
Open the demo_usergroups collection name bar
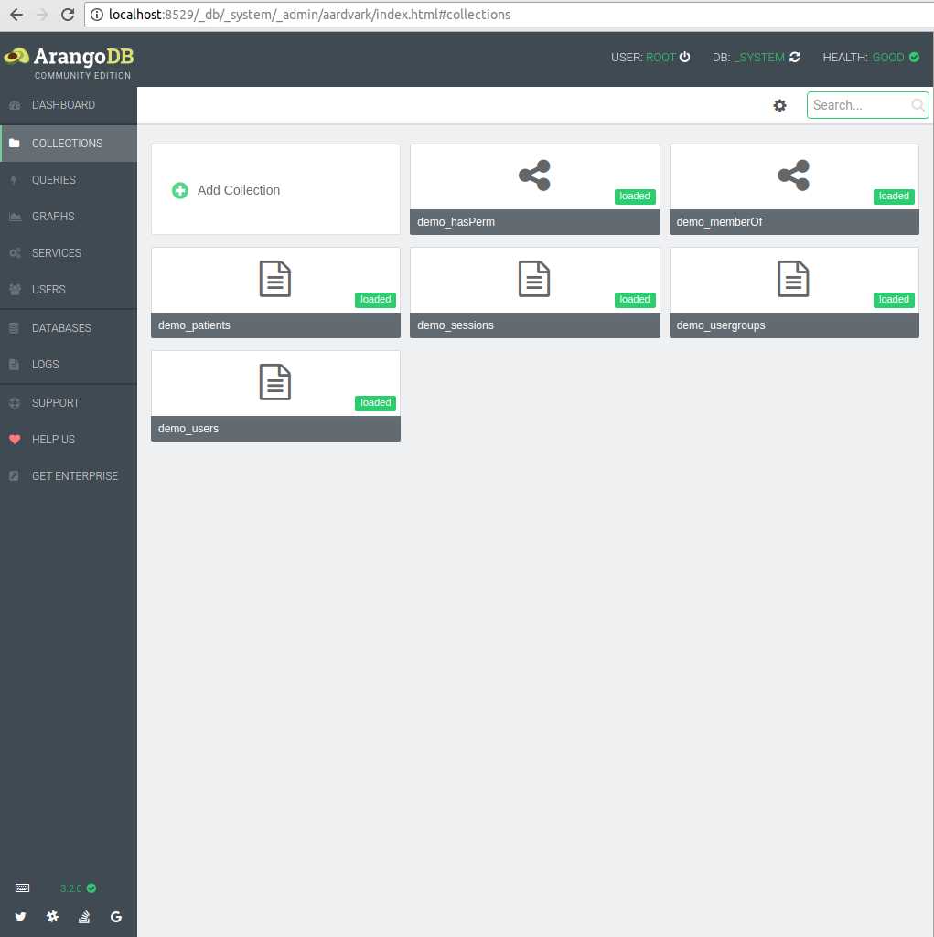click(794, 325)
